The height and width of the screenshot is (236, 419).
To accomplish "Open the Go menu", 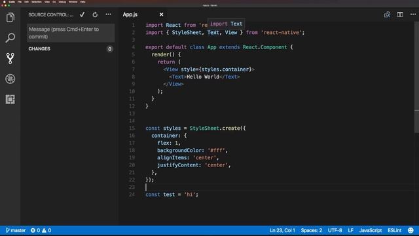I will click(54, 1).
